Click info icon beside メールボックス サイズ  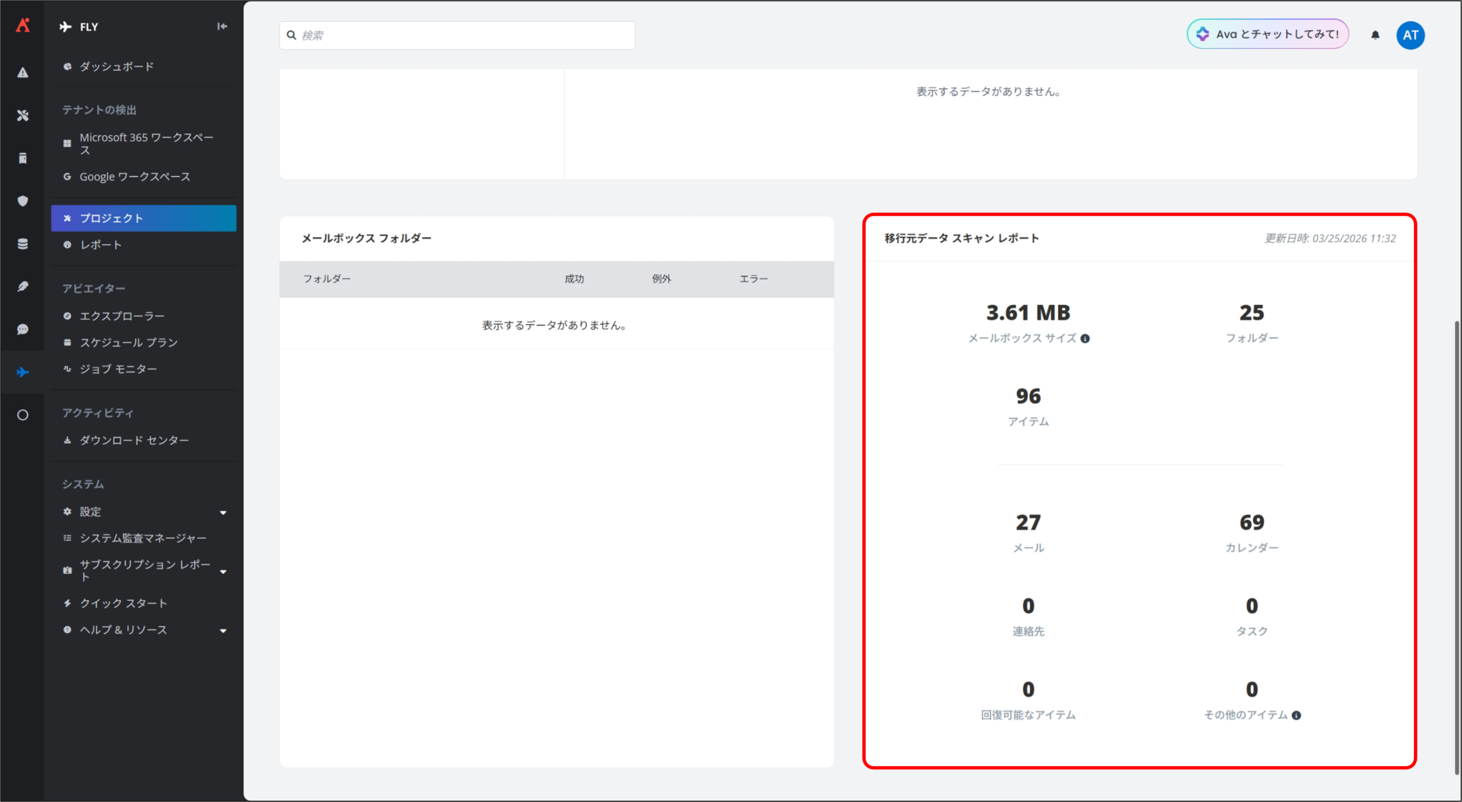pos(1085,339)
